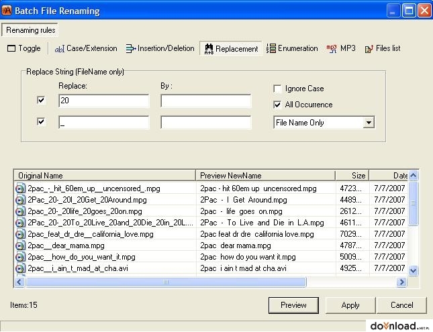Switch to the Enumeration tab

292,48
